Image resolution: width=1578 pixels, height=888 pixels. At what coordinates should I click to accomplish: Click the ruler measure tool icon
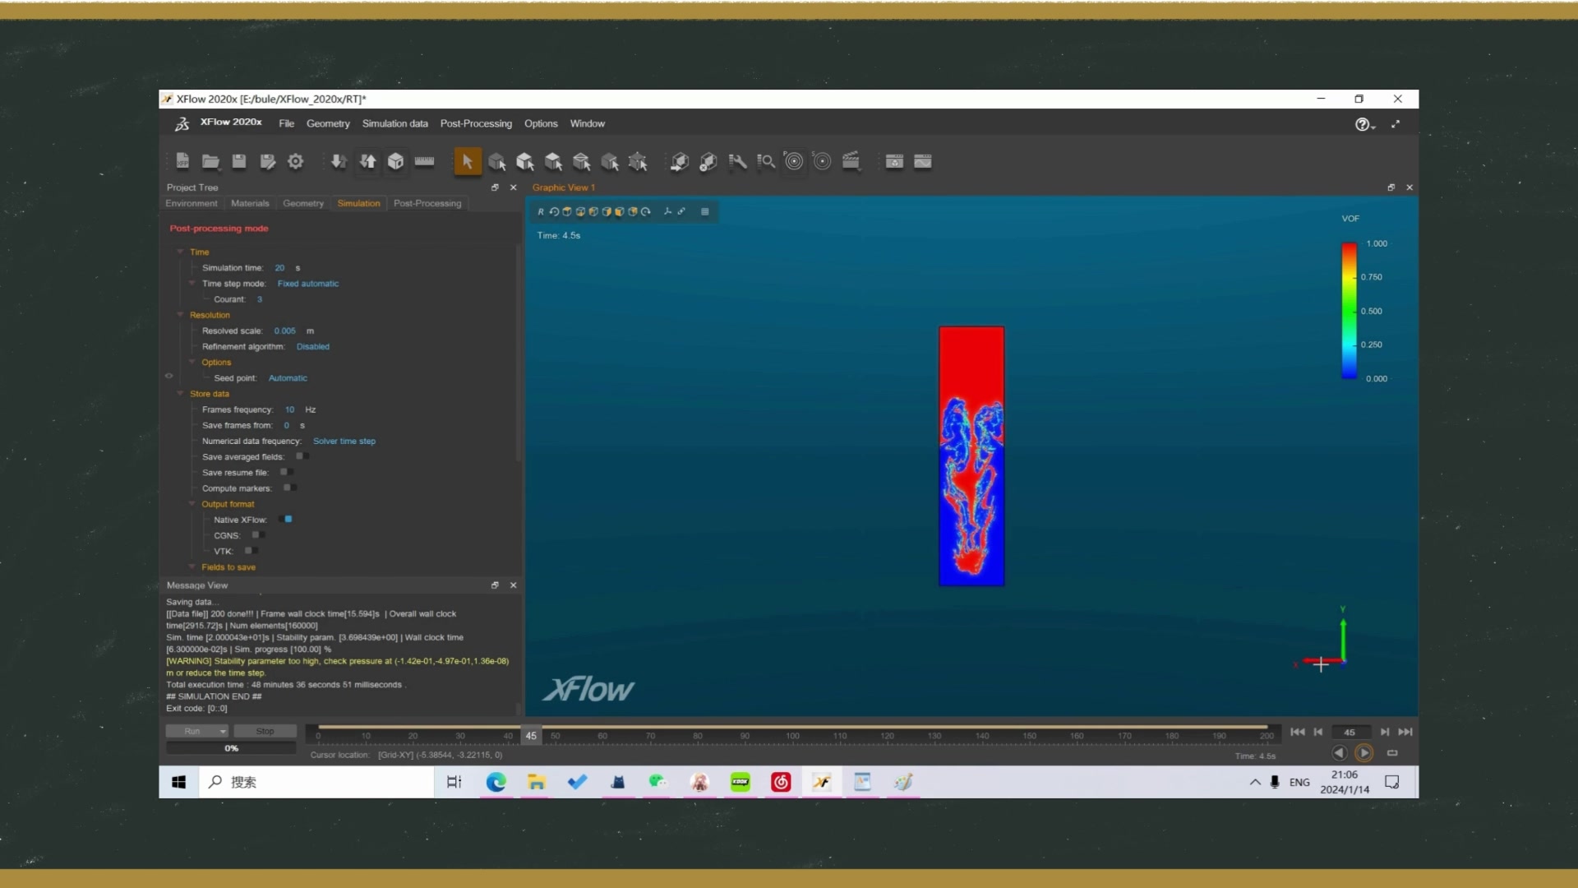[424, 161]
